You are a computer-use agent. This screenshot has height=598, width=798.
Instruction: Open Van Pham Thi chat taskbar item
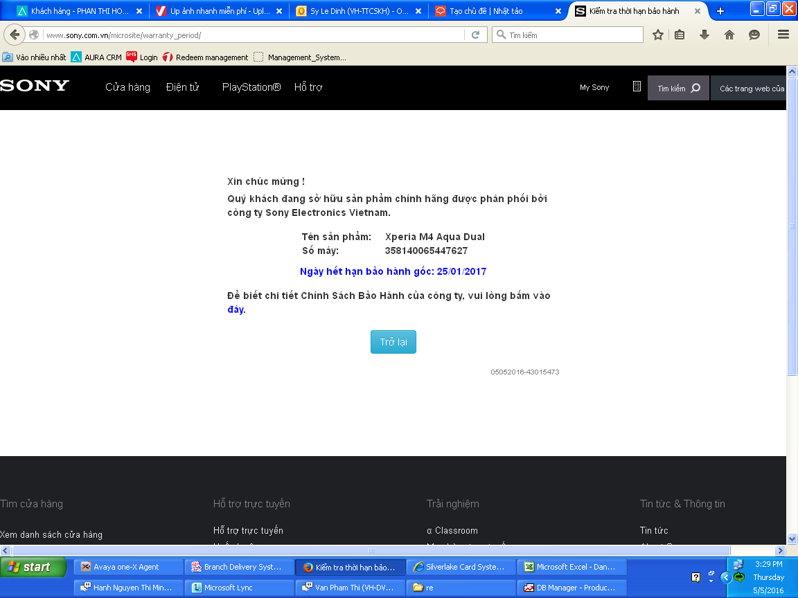pos(350,588)
